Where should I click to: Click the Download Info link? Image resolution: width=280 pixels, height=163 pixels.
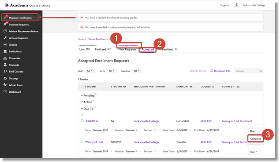click(222, 71)
